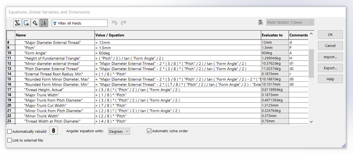Click the Redo arrow icon
353x154 pixels.
point(124,23)
